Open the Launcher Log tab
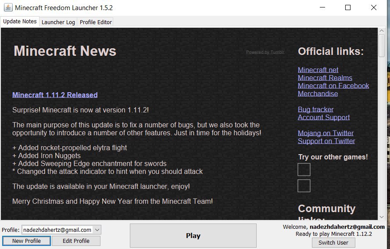This screenshot has width=390, height=249. 58,22
